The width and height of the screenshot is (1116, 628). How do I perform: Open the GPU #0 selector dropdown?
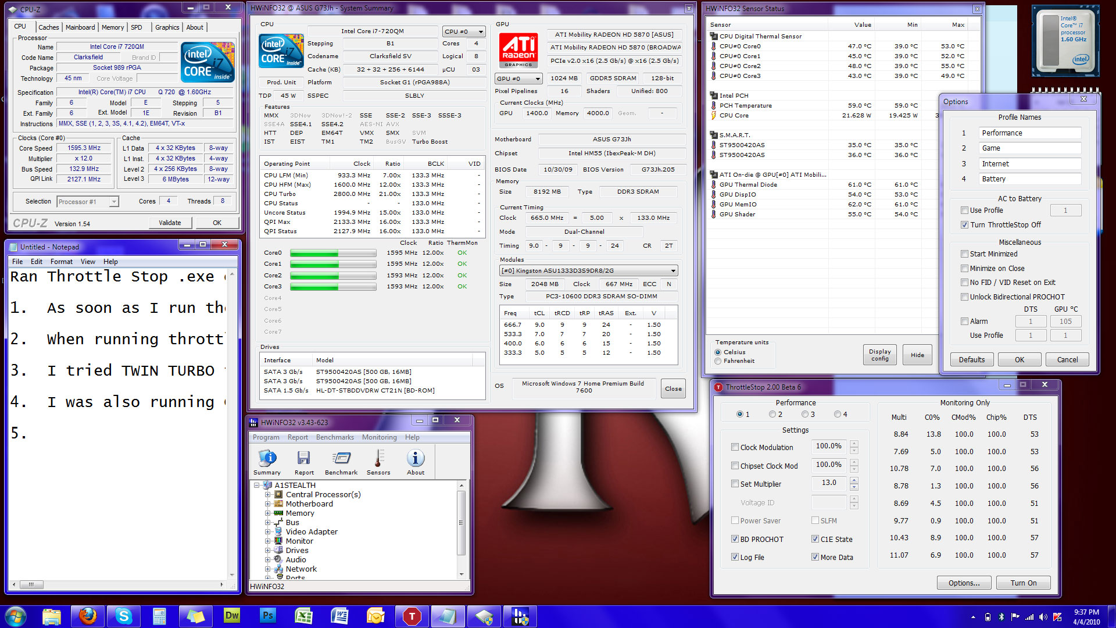[518, 78]
